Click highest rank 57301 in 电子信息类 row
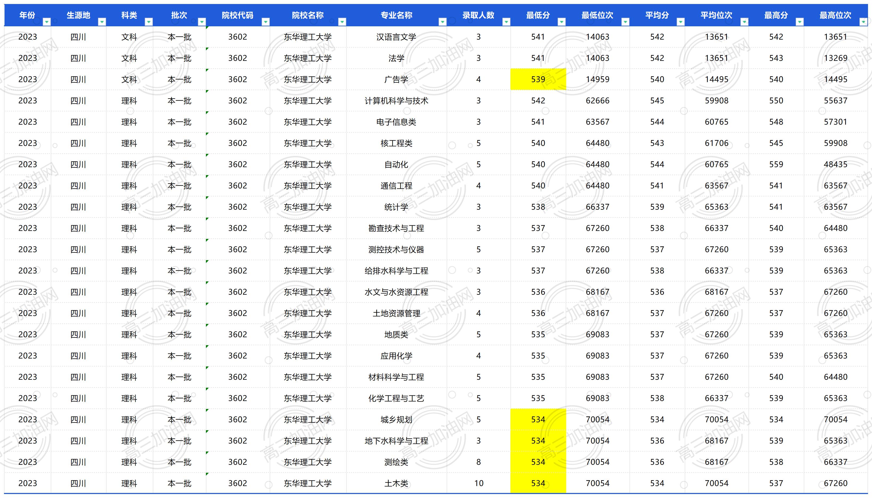This screenshot has width=872, height=498. (836, 122)
